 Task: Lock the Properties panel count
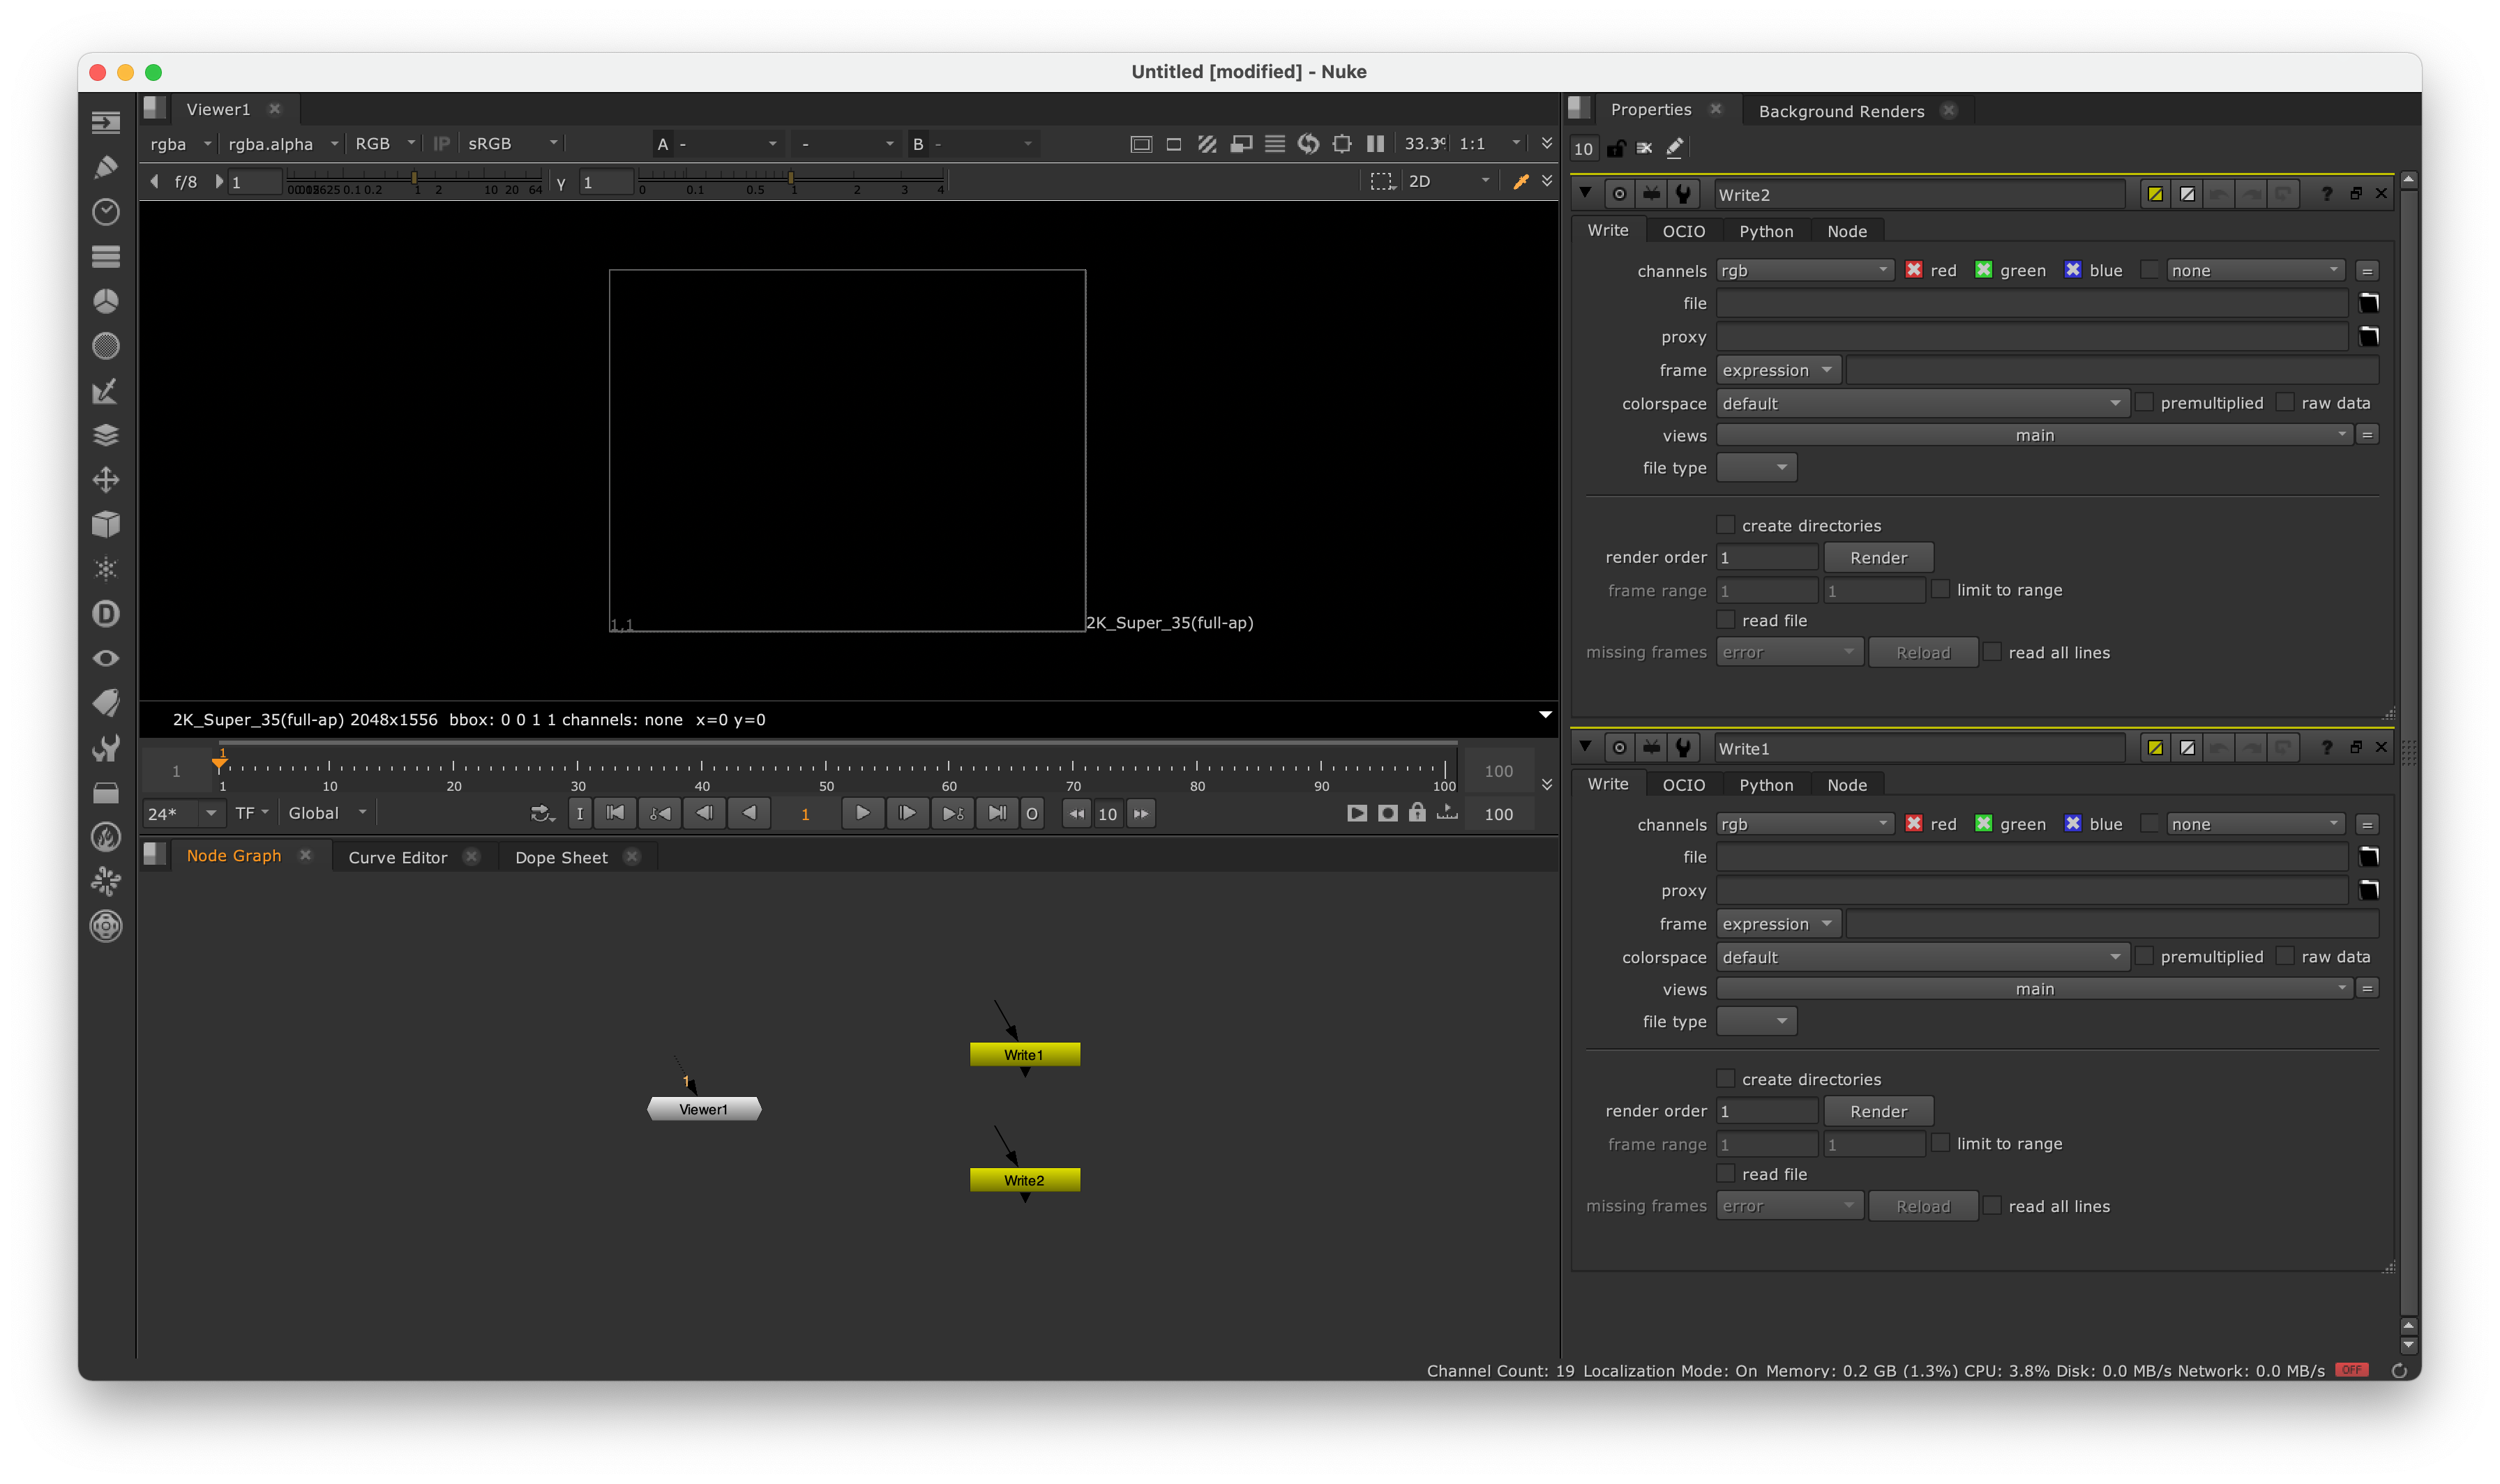[x=1616, y=149]
